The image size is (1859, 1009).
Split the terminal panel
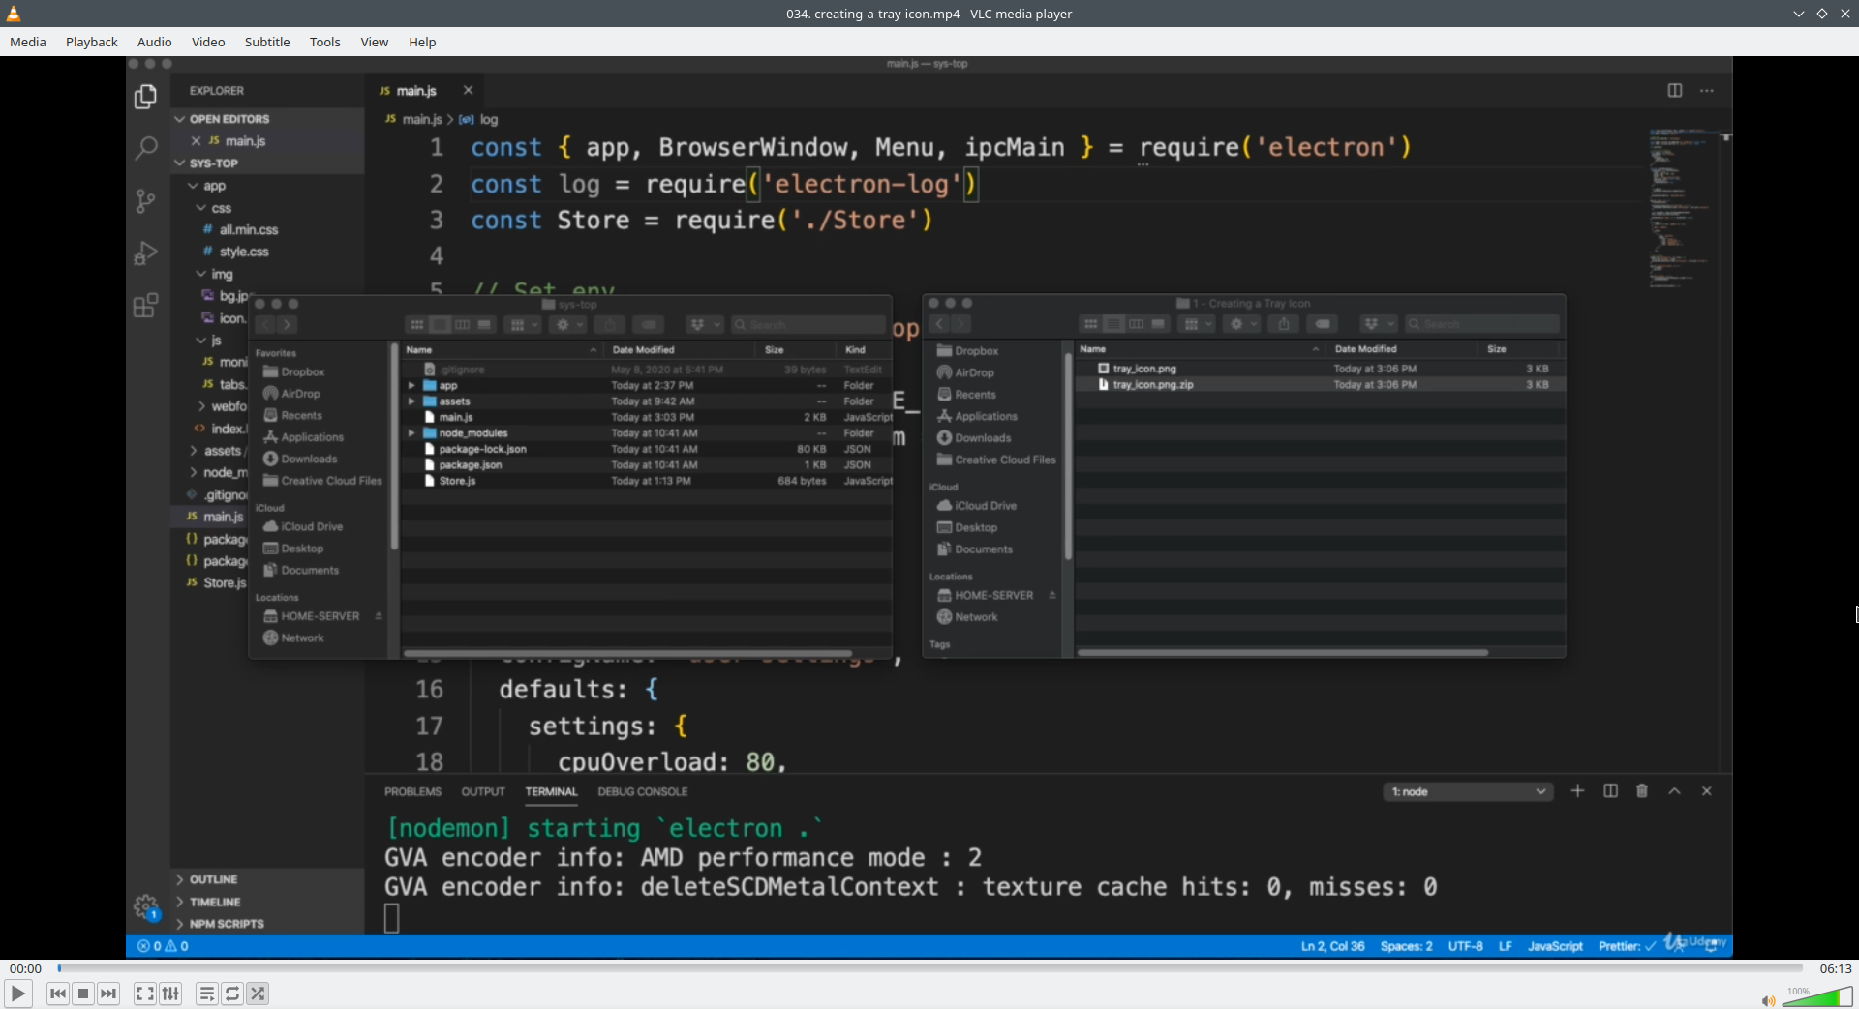point(1611,791)
